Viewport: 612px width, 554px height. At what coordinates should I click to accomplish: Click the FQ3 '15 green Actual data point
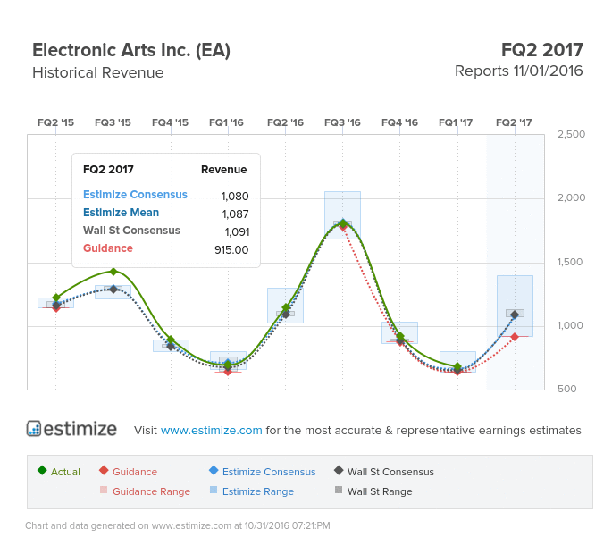pyautogui.click(x=113, y=272)
